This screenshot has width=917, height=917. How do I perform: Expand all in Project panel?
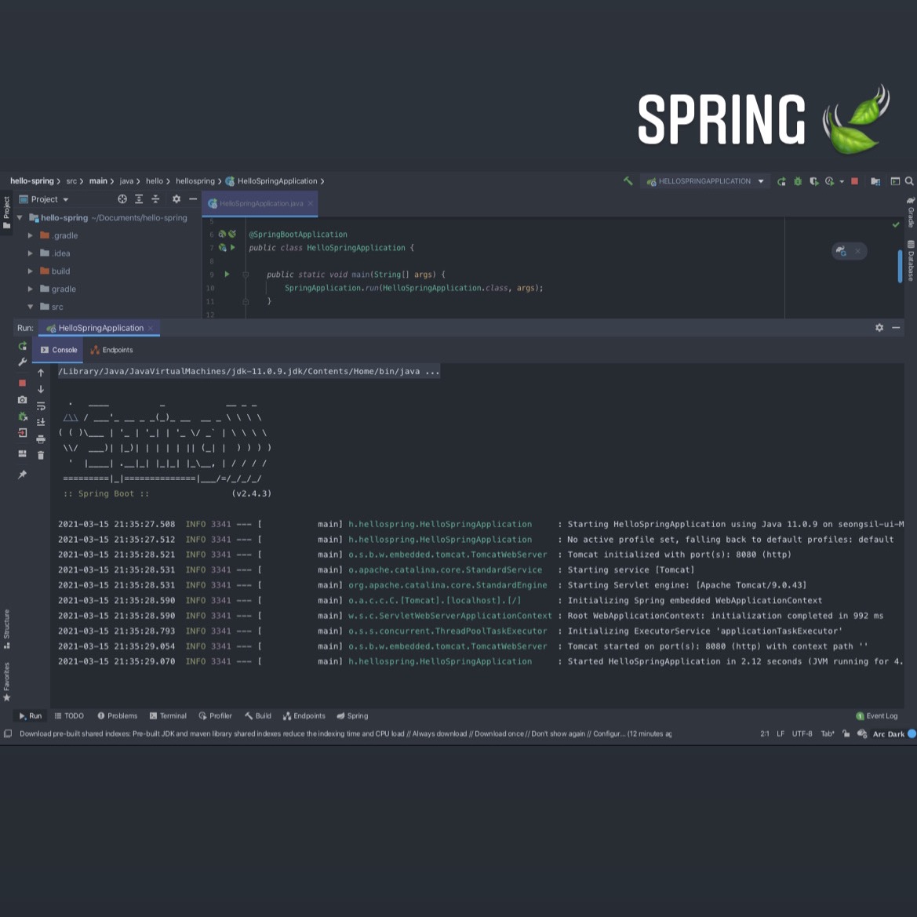point(139,198)
